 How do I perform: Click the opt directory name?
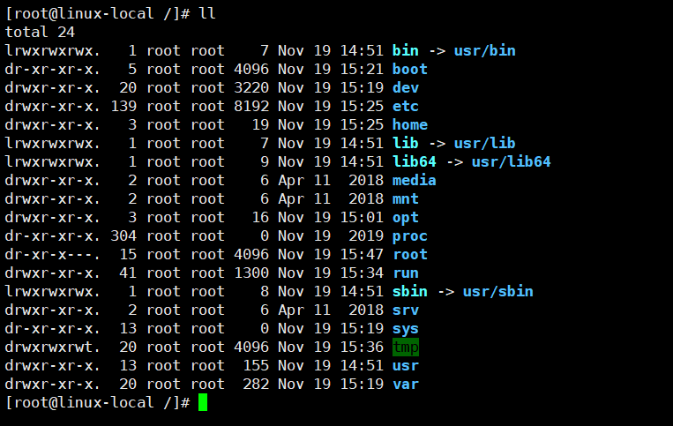click(406, 217)
